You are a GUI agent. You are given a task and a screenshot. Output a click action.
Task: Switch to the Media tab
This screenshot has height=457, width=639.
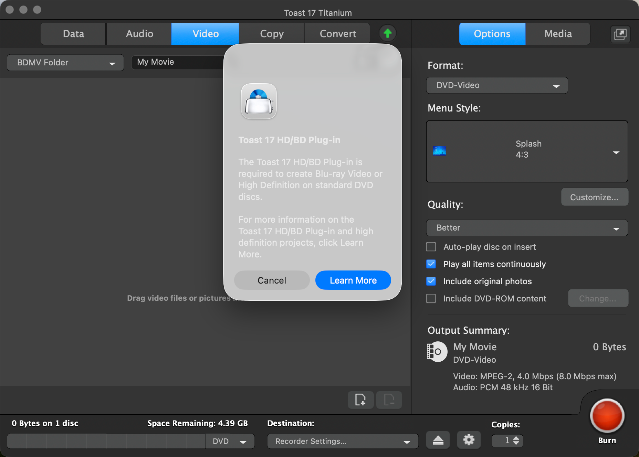click(558, 34)
